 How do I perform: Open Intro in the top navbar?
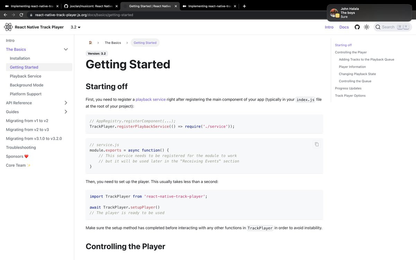coord(329,27)
